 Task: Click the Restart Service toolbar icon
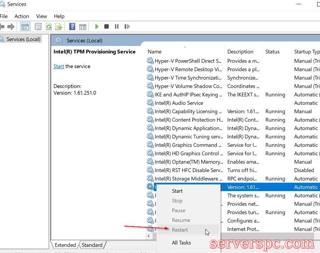point(127,27)
